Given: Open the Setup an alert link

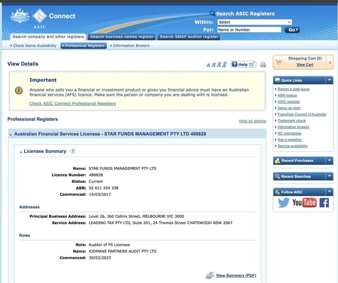Looking at the screenshot, I should 289,108.
